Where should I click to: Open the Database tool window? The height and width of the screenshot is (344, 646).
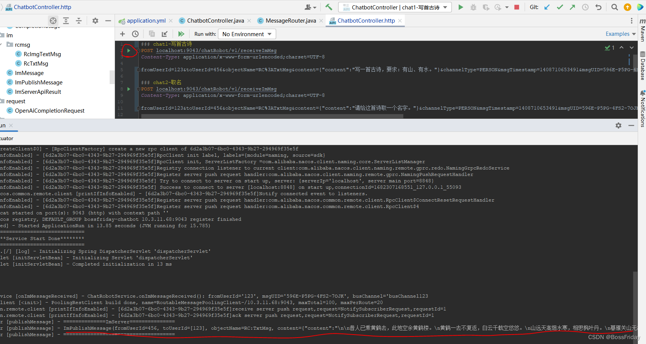click(643, 66)
